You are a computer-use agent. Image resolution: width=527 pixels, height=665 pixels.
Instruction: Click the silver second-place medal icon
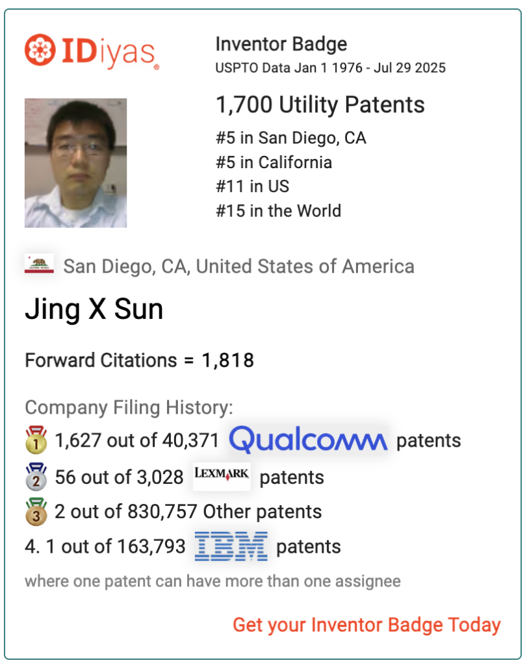click(36, 477)
